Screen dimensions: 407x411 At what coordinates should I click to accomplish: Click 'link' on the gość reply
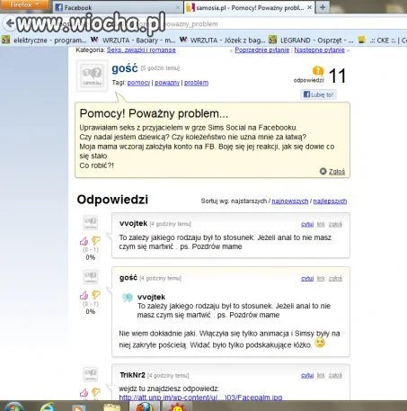click(321, 279)
